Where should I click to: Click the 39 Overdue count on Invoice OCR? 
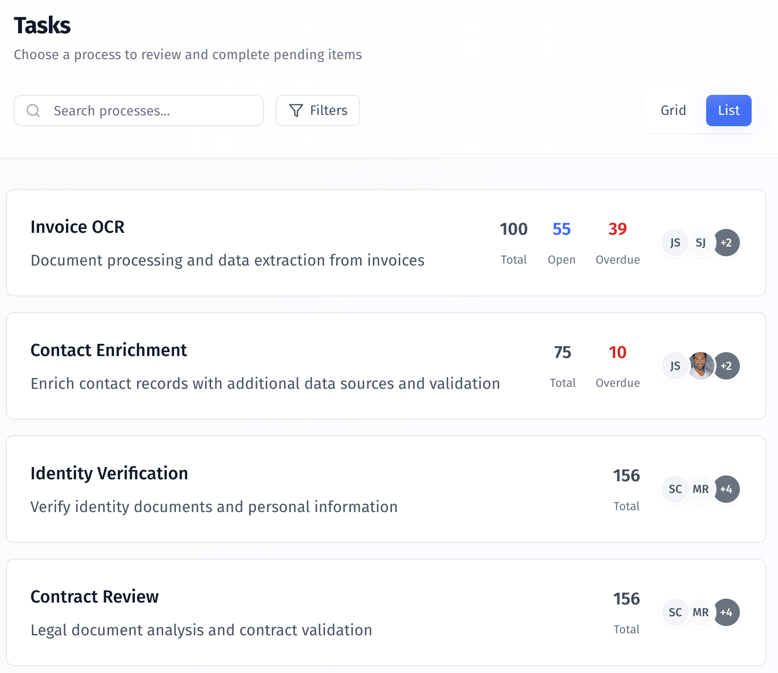617,229
